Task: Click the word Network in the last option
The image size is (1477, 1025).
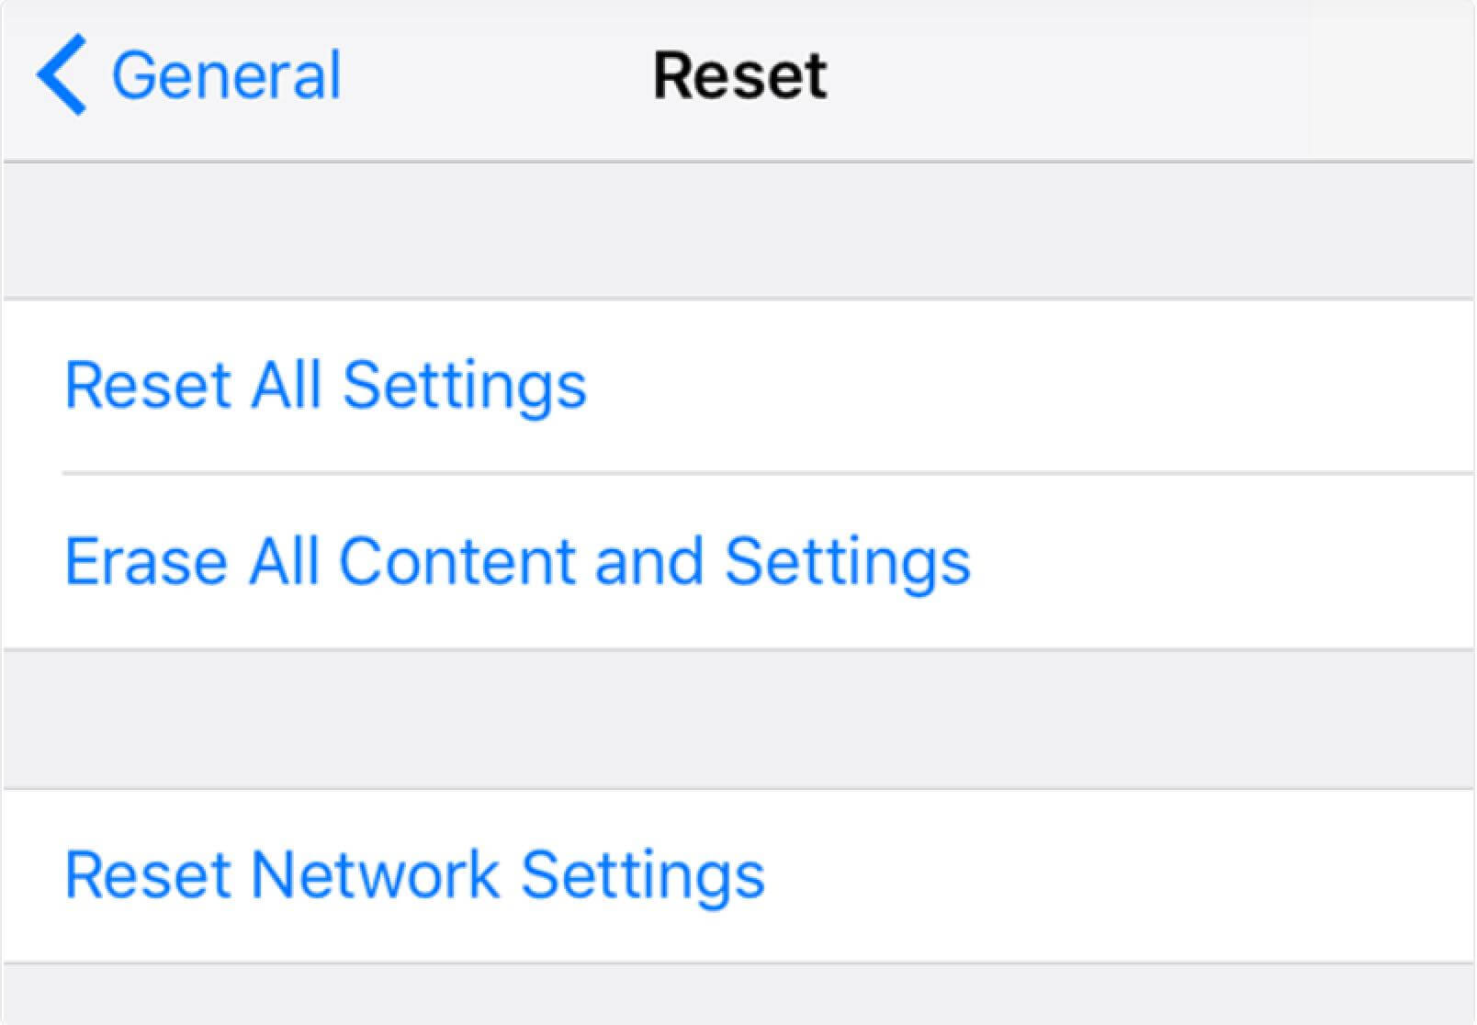Action: pos(375,875)
